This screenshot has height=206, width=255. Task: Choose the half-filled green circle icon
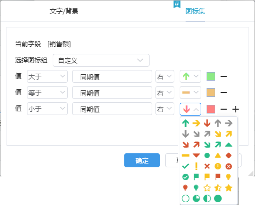207,198
